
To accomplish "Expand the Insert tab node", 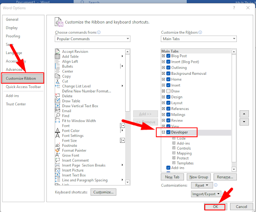I will 163,85.
